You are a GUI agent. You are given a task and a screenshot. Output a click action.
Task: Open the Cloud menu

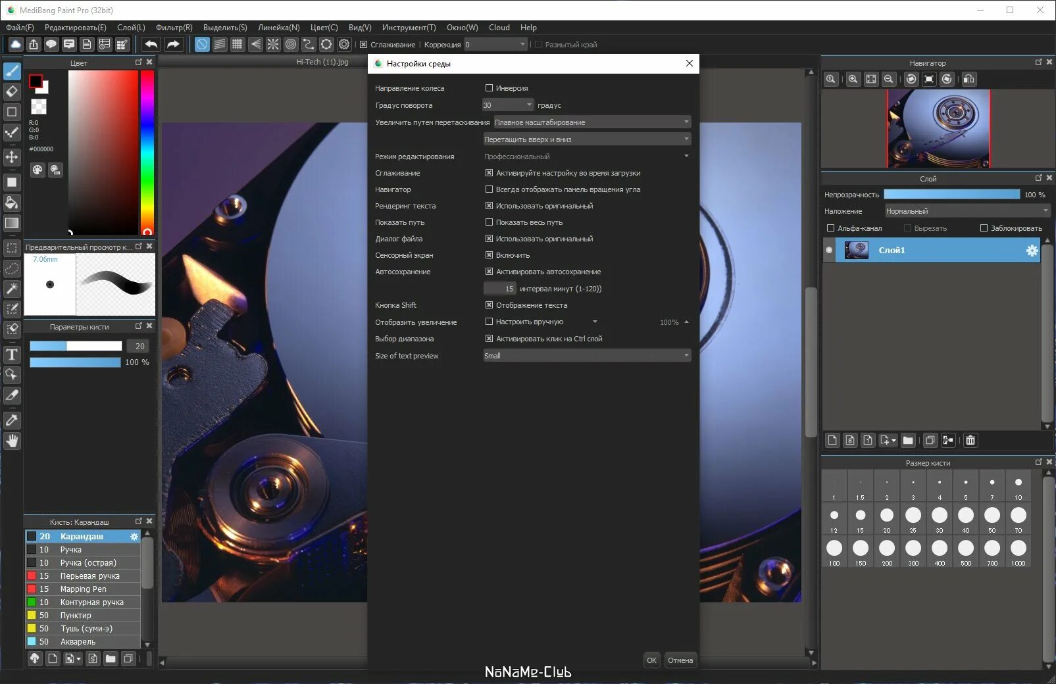pyautogui.click(x=499, y=28)
